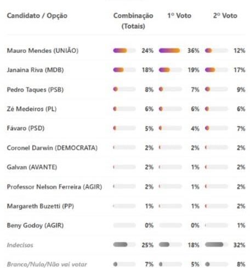Image resolution: width=250 pixels, height=268 pixels.
Task: Click Margareth Buzetti (PP) row label
Action: (41, 206)
